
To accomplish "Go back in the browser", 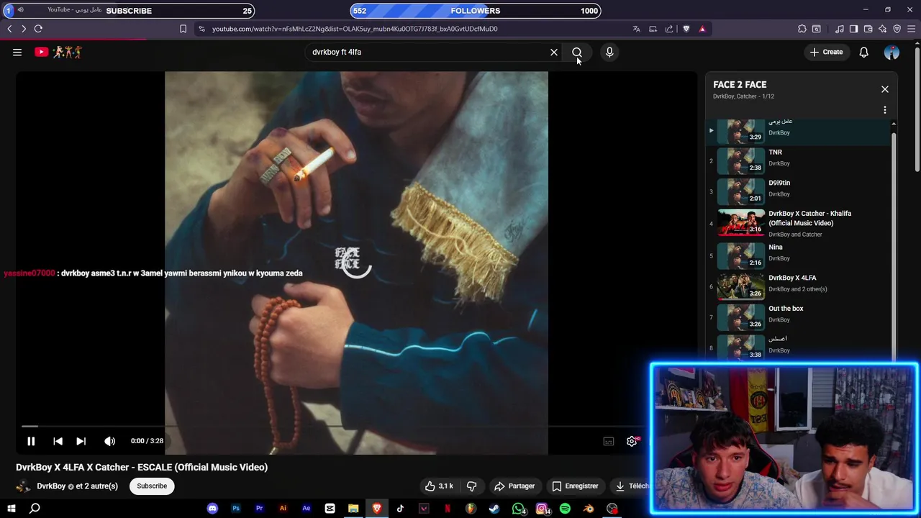I will (9, 29).
